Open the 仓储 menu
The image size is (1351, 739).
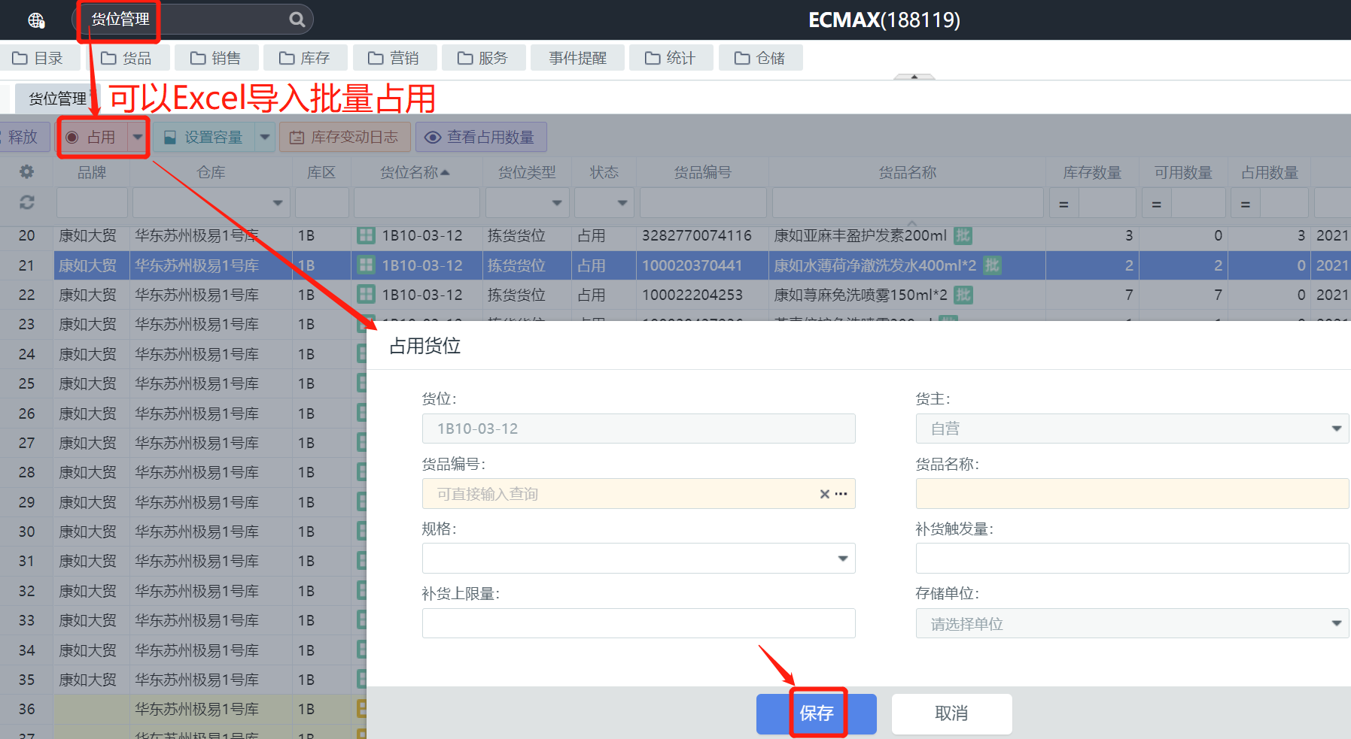point(759,58)
